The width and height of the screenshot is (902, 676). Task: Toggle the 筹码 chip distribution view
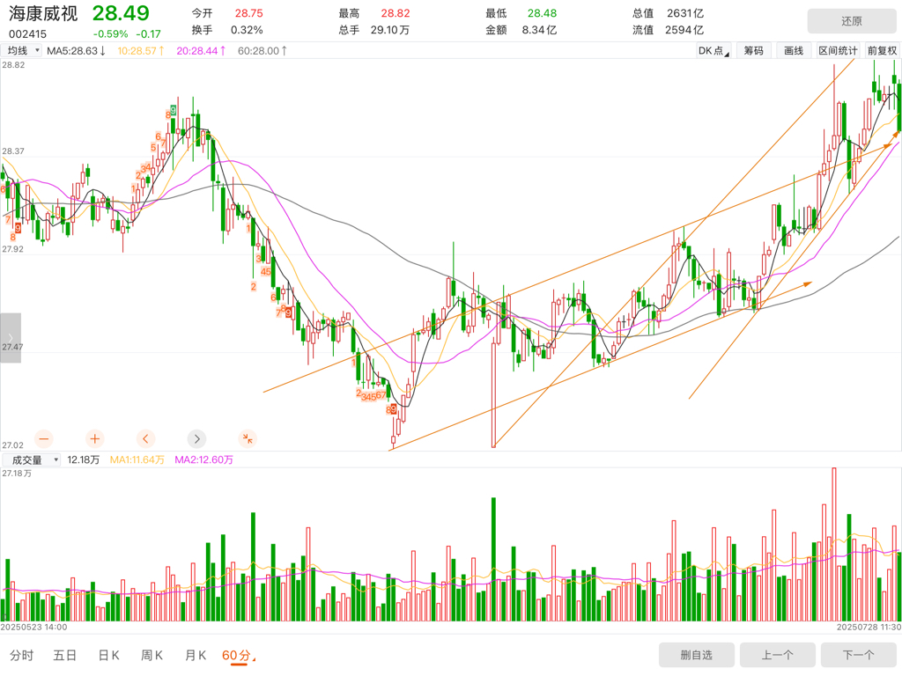pos(754,50)
